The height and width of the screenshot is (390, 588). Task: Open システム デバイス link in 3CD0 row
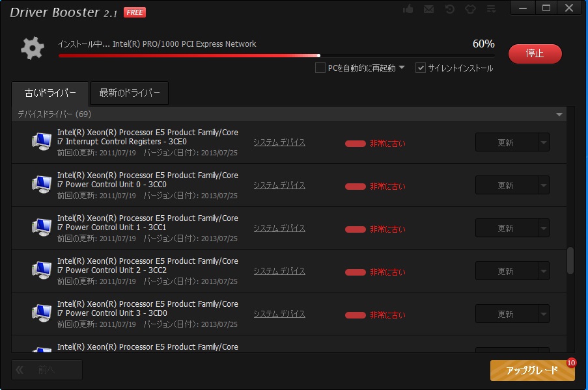pyautogui.click(x=279, y=314)
